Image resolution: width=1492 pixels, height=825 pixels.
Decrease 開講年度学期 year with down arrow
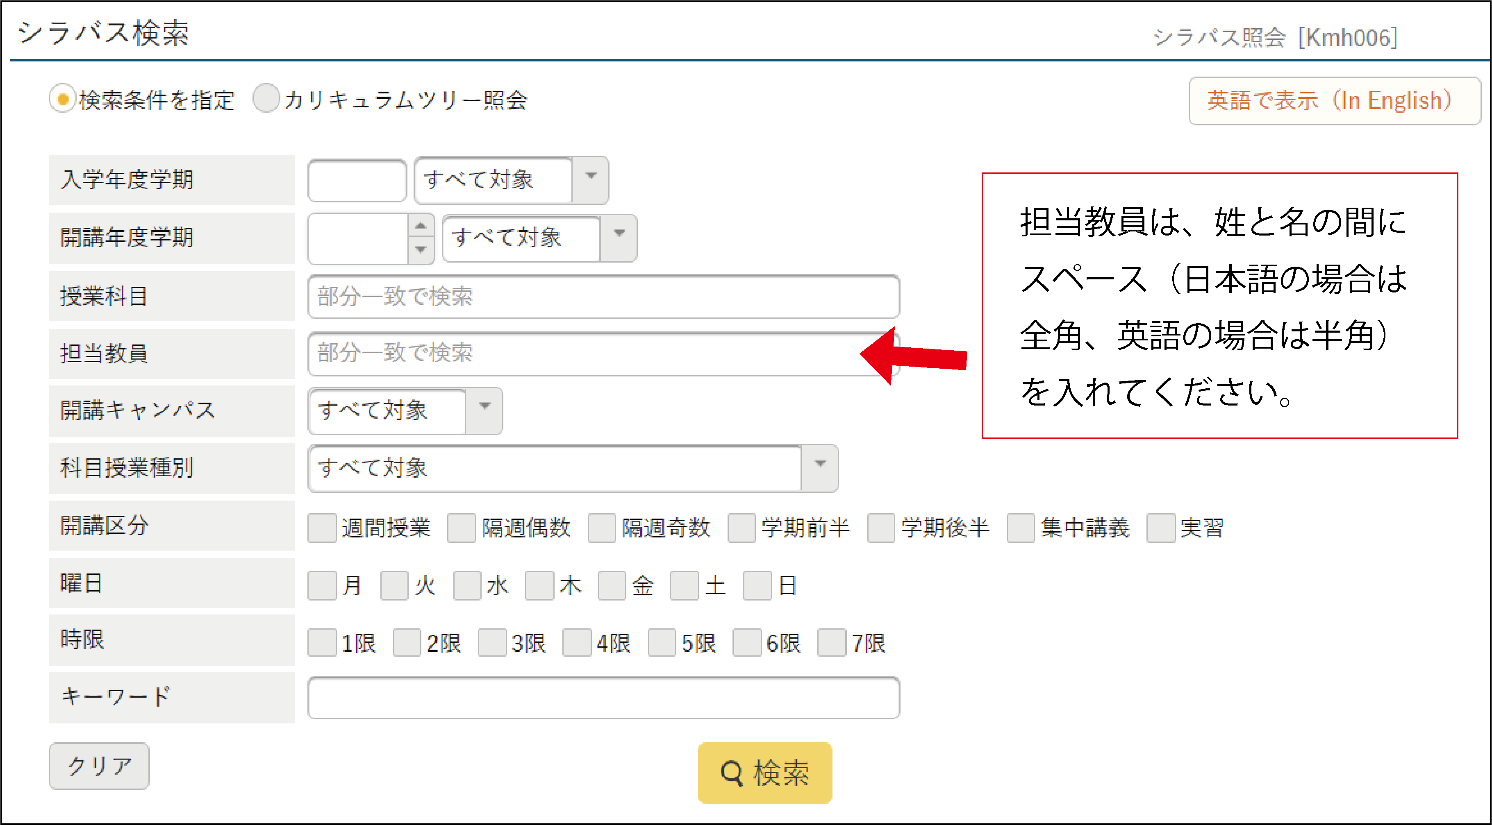(x=421, y=250)
